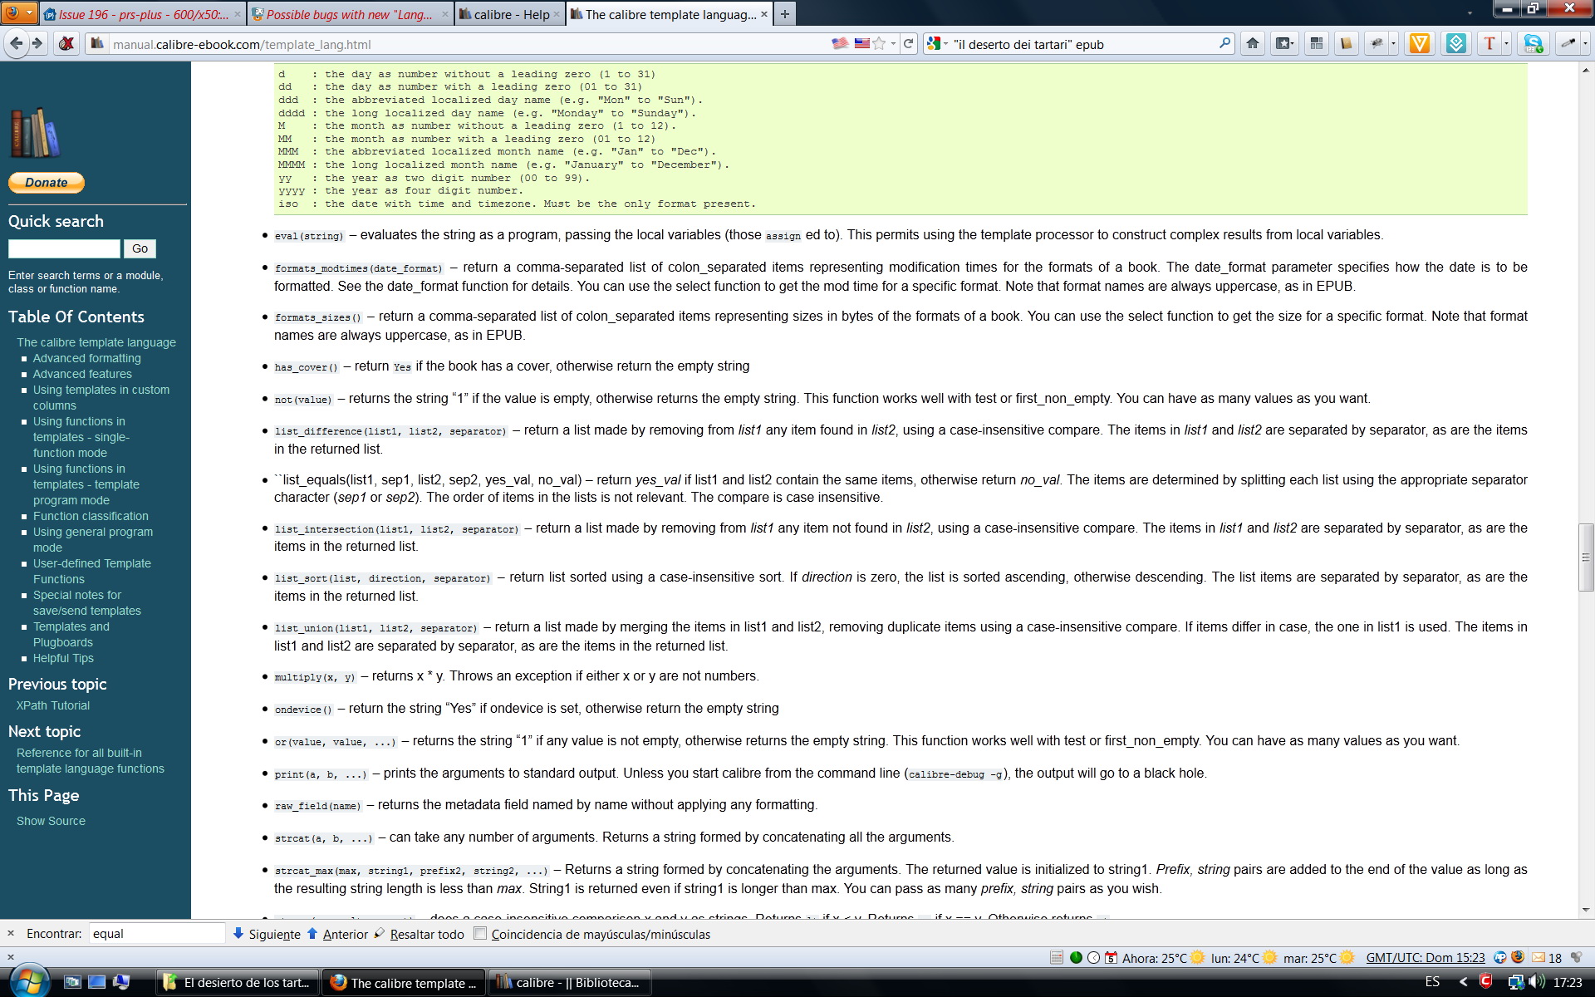Click the browser Home icon
The width and height of the screenshot is (1595, 997).
(x=1253, y=44)
